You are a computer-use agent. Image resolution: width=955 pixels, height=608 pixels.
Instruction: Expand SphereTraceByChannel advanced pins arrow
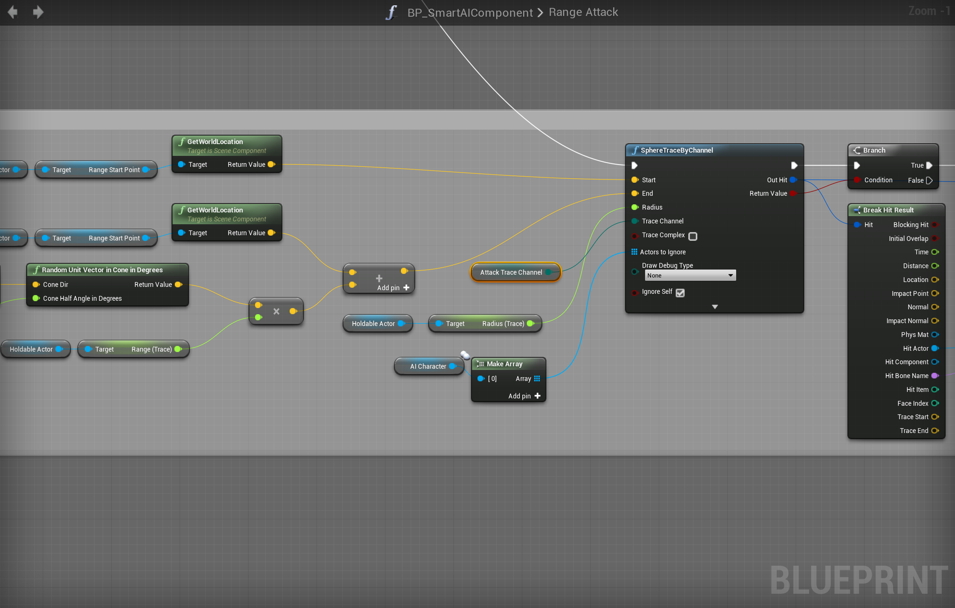click(x=715, y=306)
